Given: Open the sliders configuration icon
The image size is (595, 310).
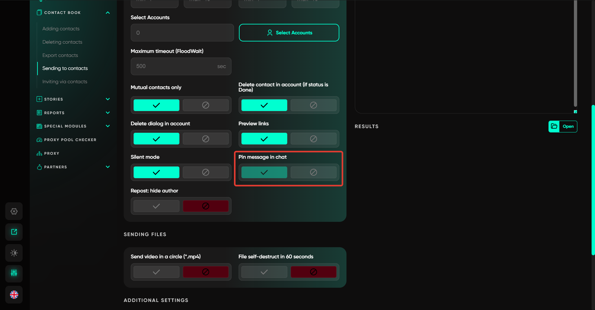Looking at the screenshot, I should coord(14,273).
